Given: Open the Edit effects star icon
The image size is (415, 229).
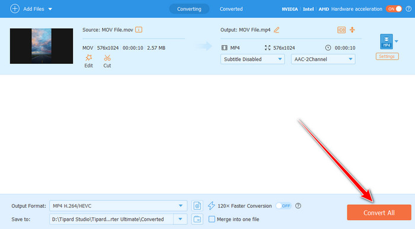Looking at the screenshot, I should pos(88,57).
